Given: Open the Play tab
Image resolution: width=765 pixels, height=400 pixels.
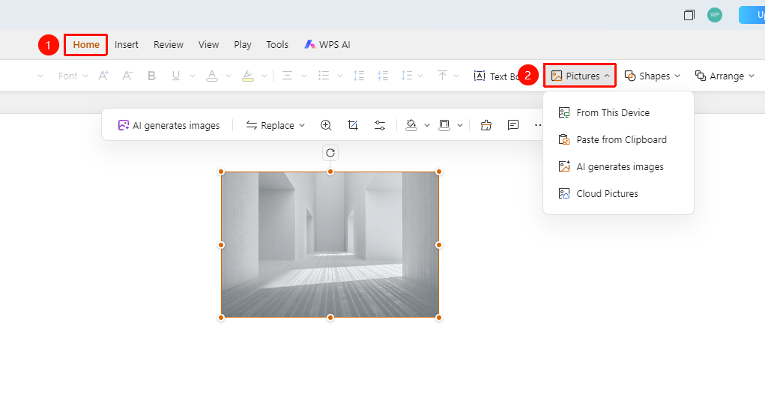Looking at the screenshot, I should pyautogui.click(x=243, y=45).
